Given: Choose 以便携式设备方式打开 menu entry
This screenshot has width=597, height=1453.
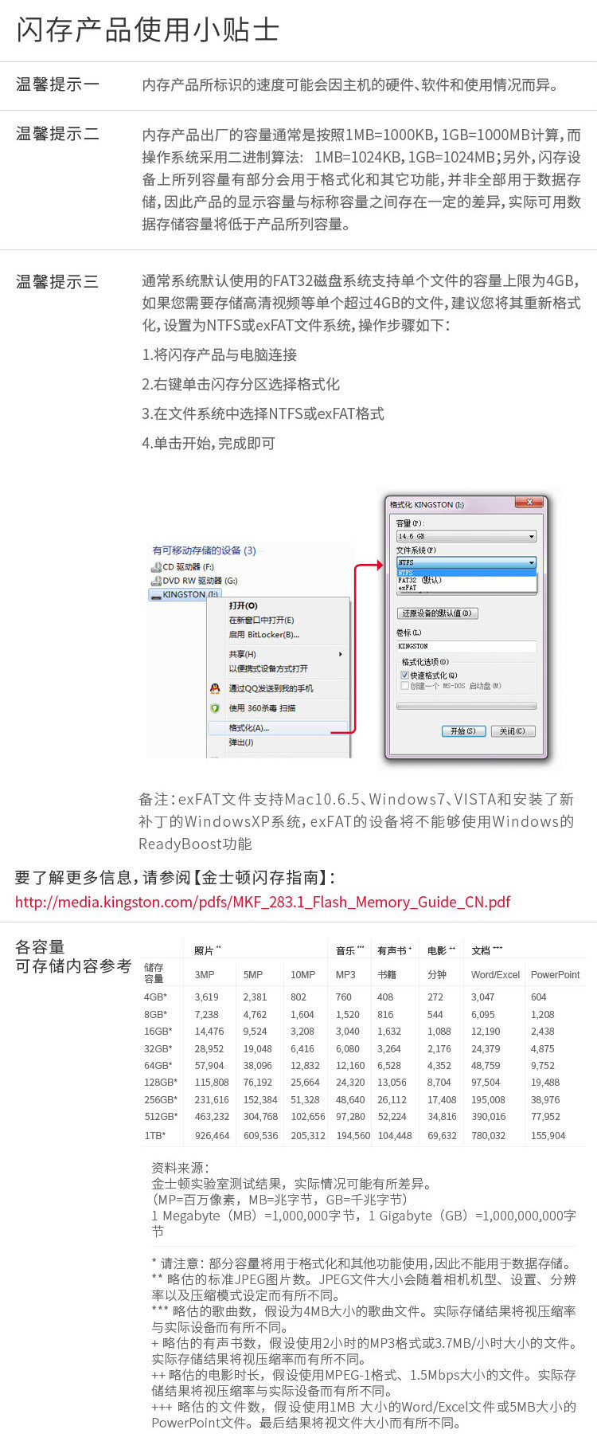Looking at the screenshot, I should tap(268, 668).
